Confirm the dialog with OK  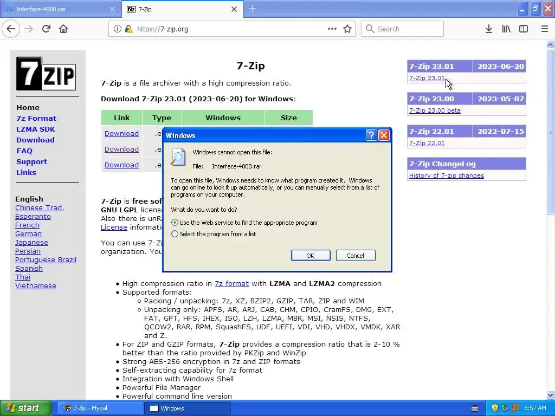pyautogui.click(x=311, y=256)
